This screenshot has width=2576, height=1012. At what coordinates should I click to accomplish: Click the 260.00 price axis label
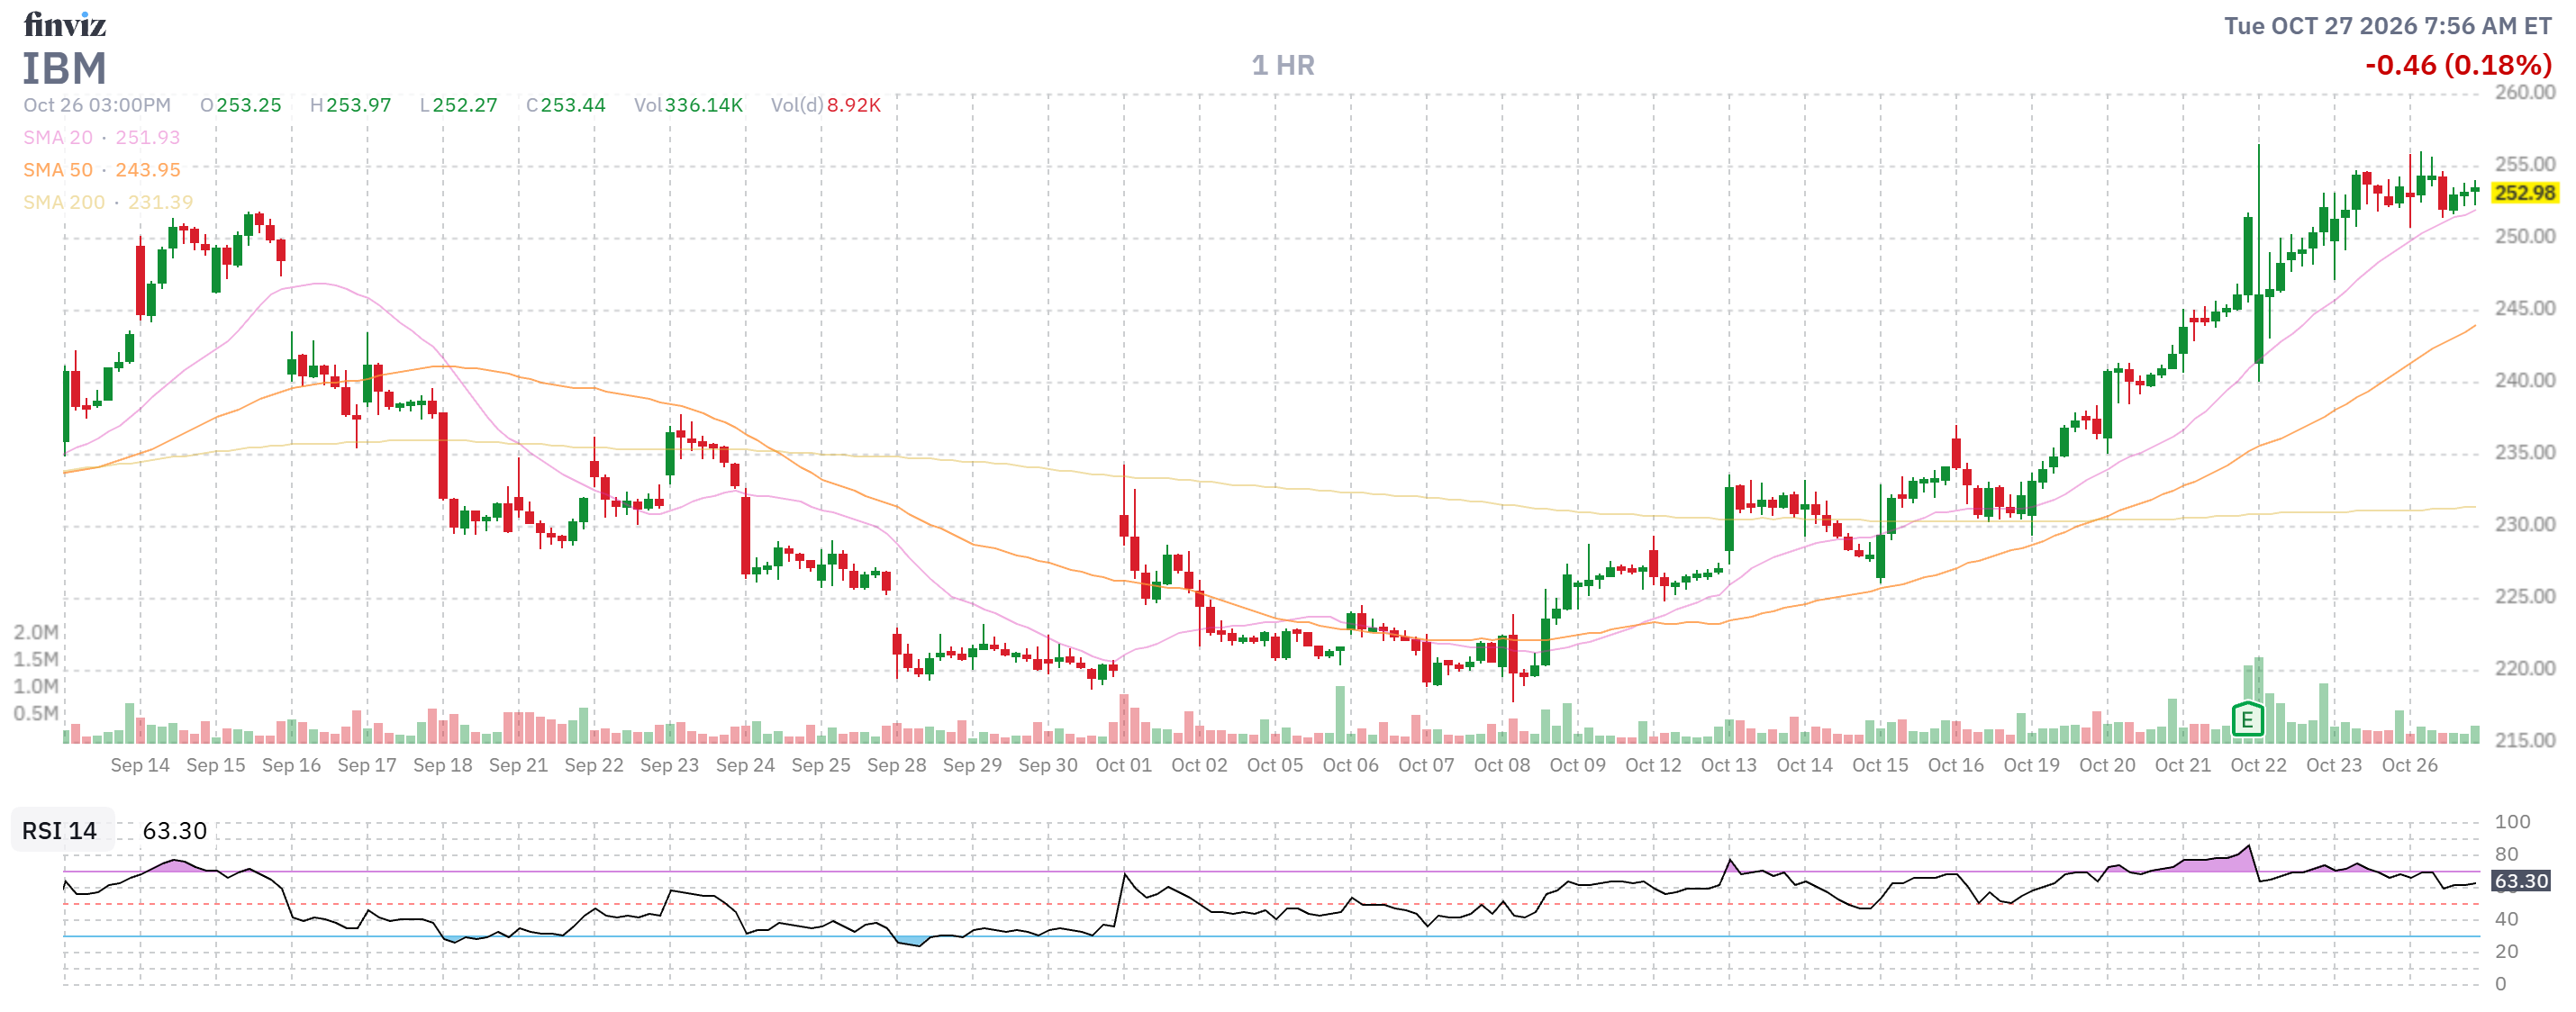tap(2525, 92)
